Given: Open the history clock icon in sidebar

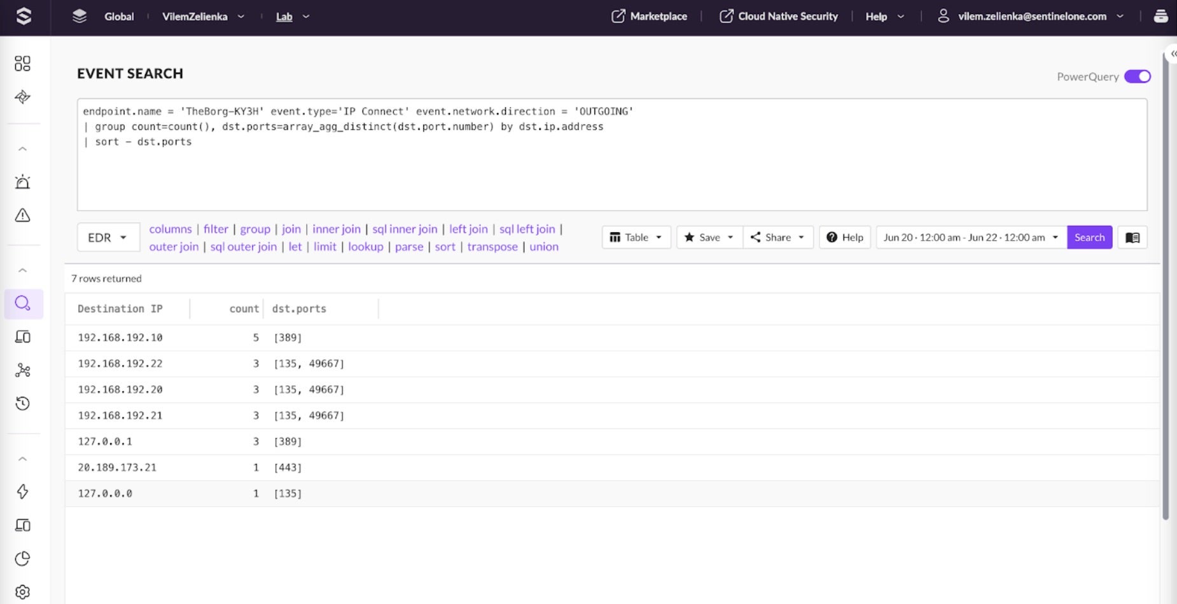Looking at the screenshot, I should click(x=22, y=403).
